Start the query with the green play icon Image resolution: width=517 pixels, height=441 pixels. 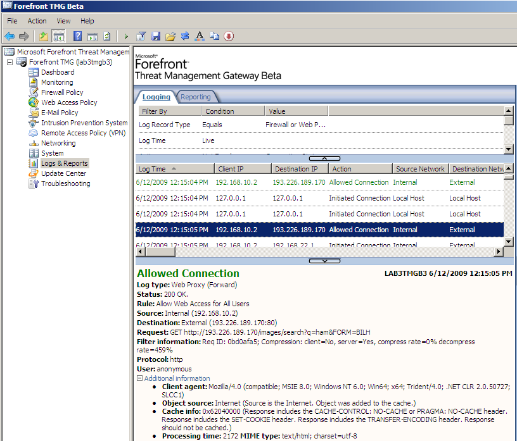click(126, 37)
